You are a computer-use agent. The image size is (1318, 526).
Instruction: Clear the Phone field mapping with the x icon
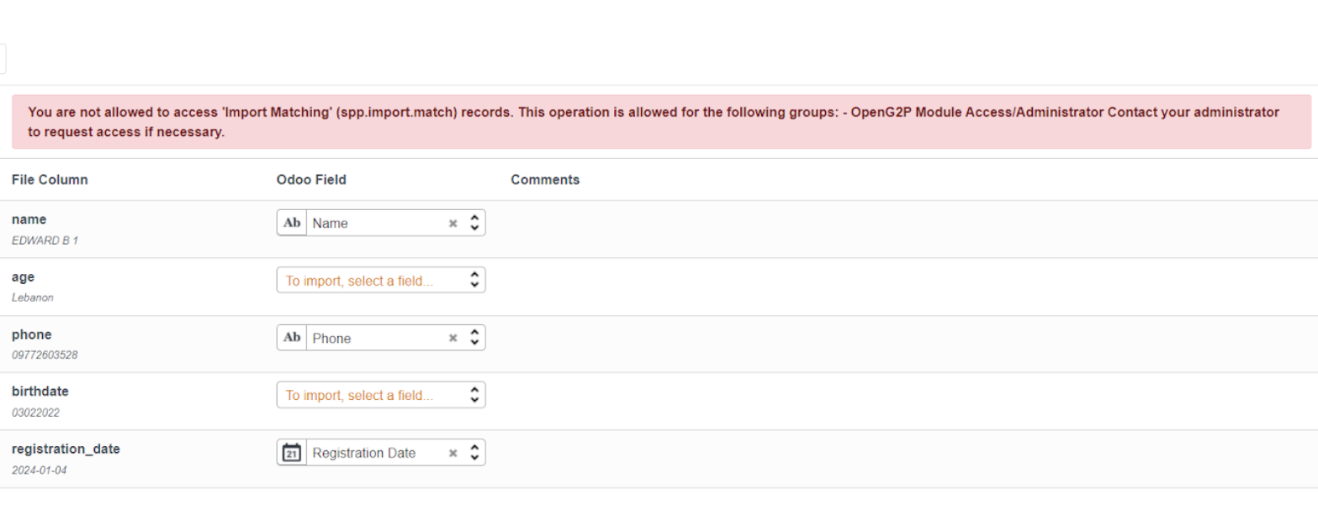pos(453,338)
